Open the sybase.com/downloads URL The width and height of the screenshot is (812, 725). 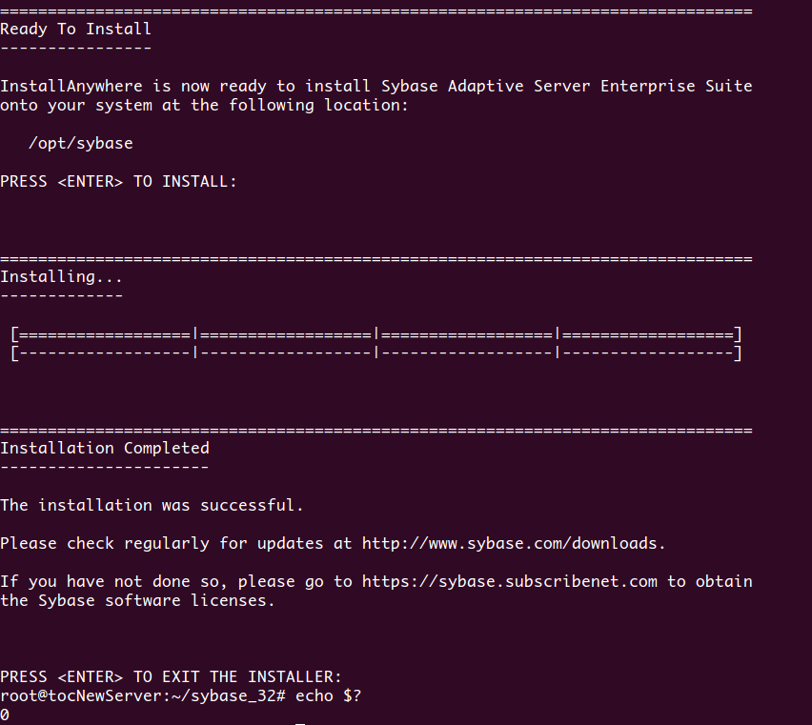click(x=513, y=543)
